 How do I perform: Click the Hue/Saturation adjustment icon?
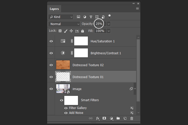coord(63,41)
